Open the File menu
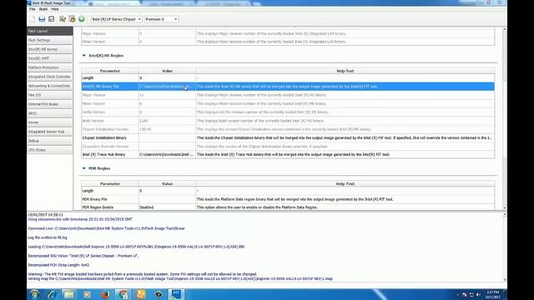534x300 pixels. pos(32,9)
